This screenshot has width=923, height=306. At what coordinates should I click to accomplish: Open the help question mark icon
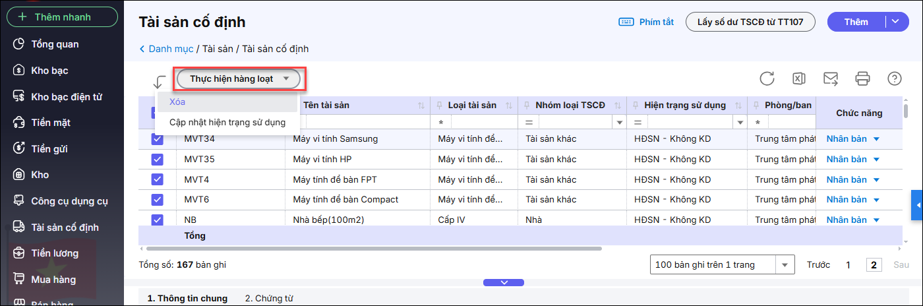[895, 79]
